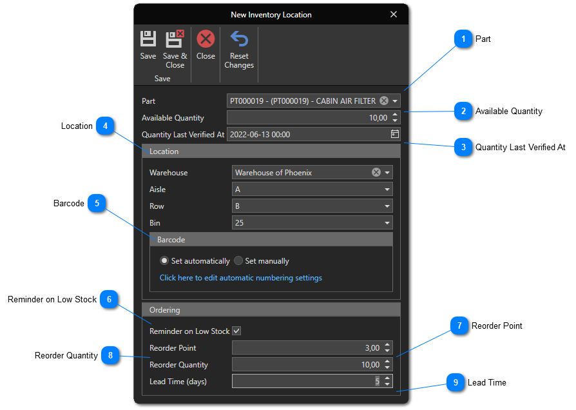Click the Save floppy disk icon
Image resolution: width=576 pixels, height=410 pixels.
(x=148, y=39)
